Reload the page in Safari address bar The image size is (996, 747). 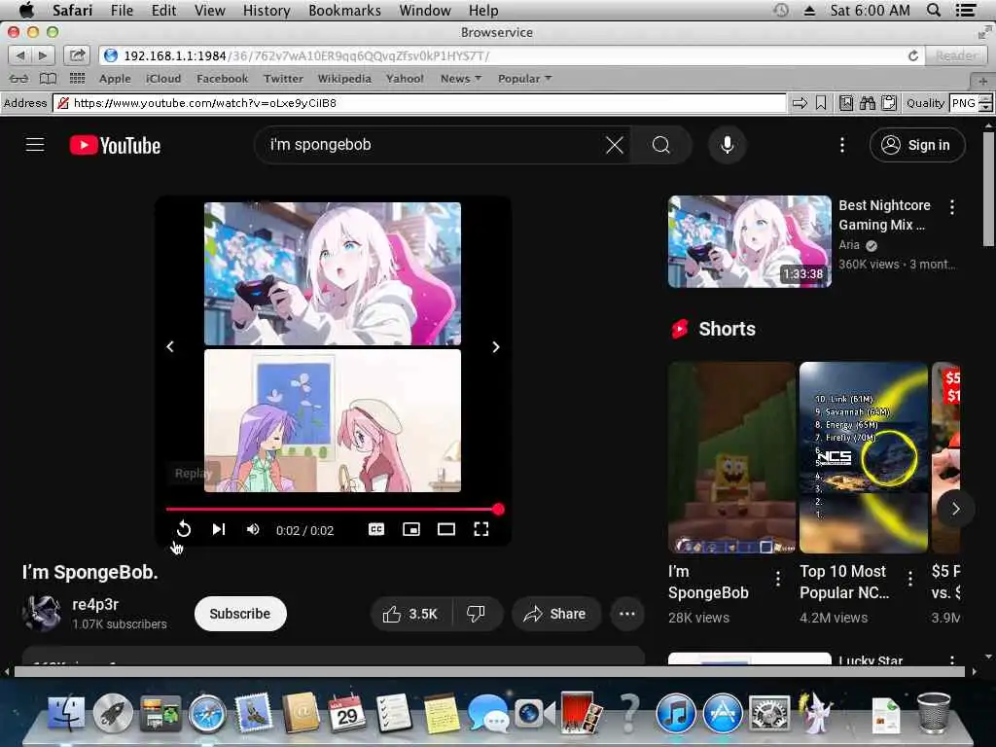tap(912, 55)
